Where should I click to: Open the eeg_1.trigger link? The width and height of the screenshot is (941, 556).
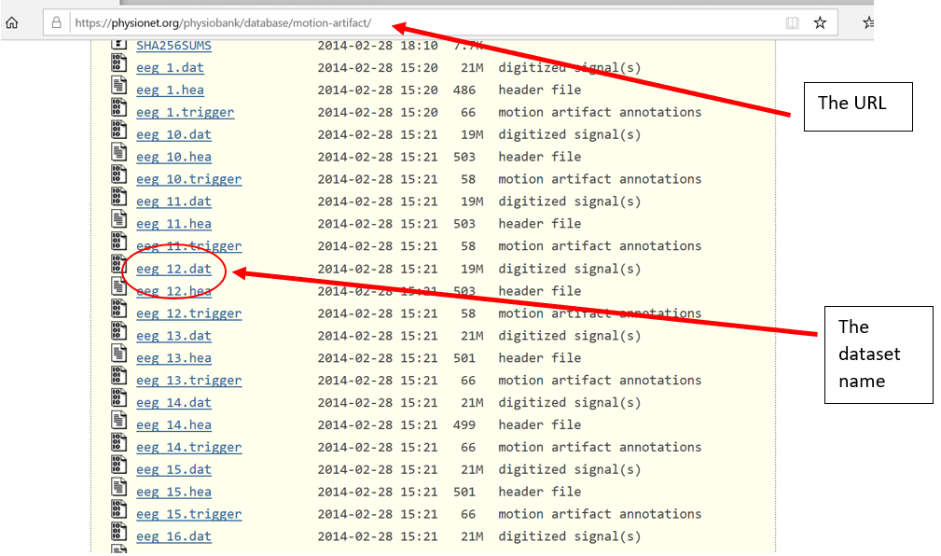(185, 112)
